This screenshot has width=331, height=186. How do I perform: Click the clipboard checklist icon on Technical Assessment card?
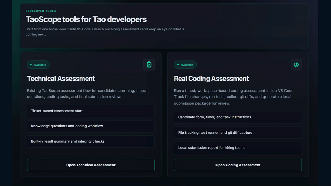(x=149, y=64)
